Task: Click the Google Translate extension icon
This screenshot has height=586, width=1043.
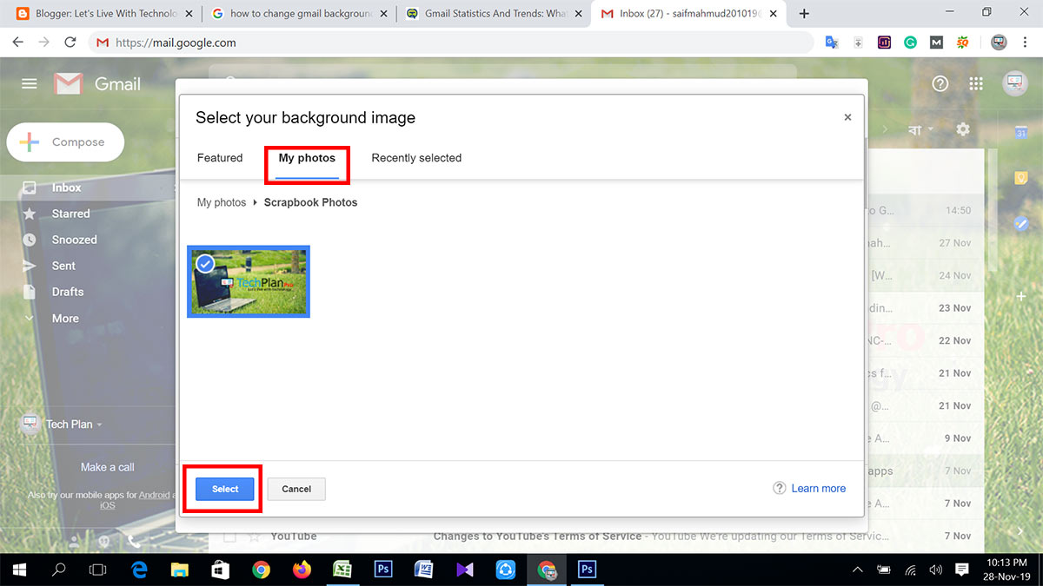Action: tap(831, 42)
